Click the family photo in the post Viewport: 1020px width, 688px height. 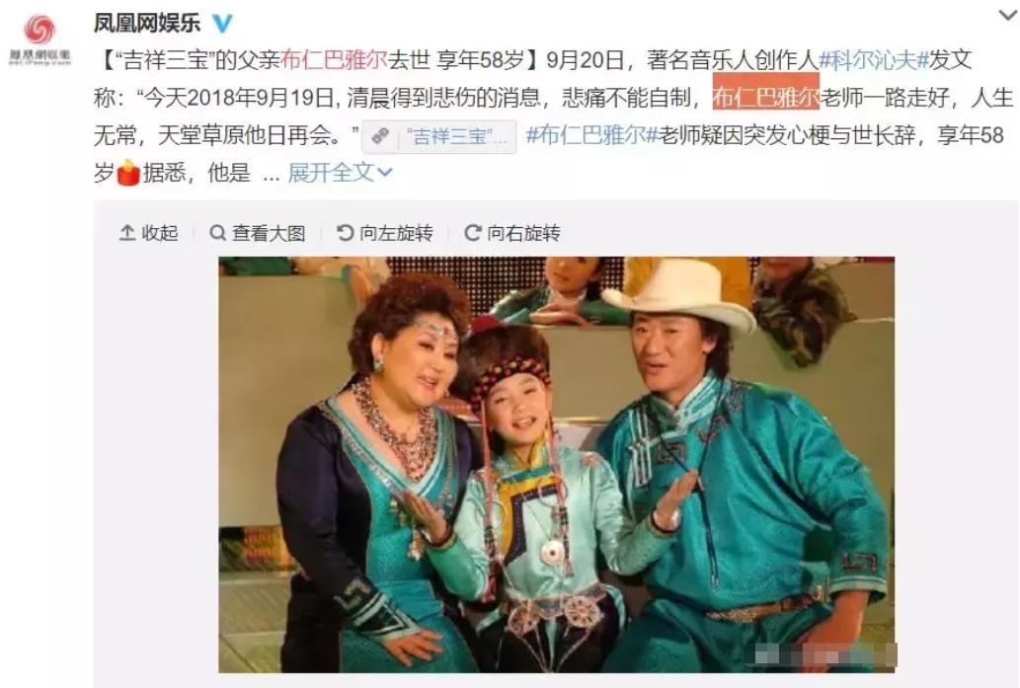point(557,464)
